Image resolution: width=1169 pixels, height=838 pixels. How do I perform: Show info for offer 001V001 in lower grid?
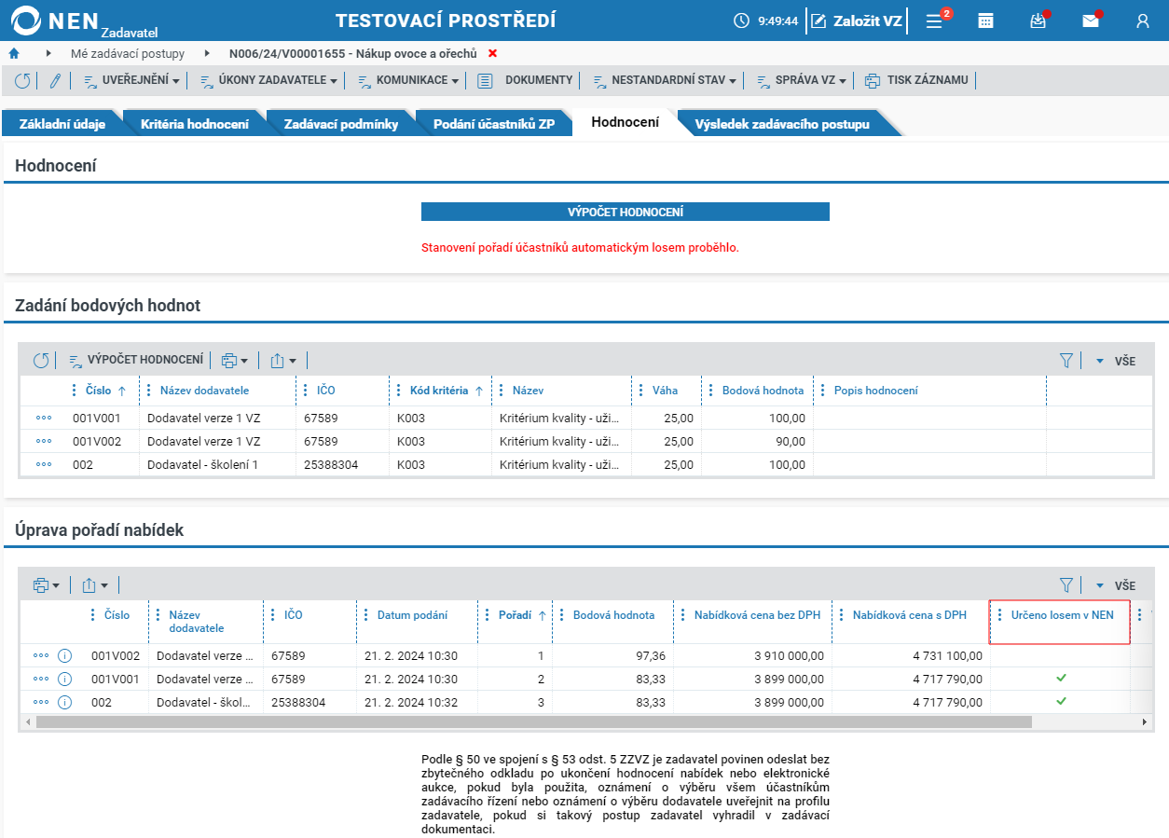point(64,679)
